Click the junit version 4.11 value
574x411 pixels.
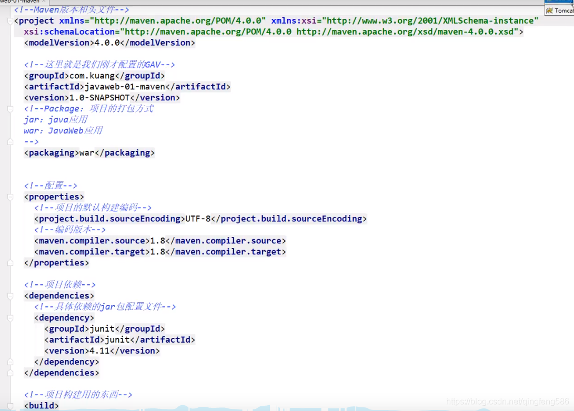click(99, 351)
